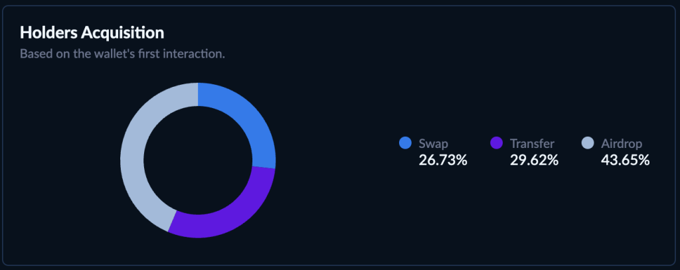Select the Airdrop legend label
The height and width of the screenshot is (270, 680).
click(622, 143)
